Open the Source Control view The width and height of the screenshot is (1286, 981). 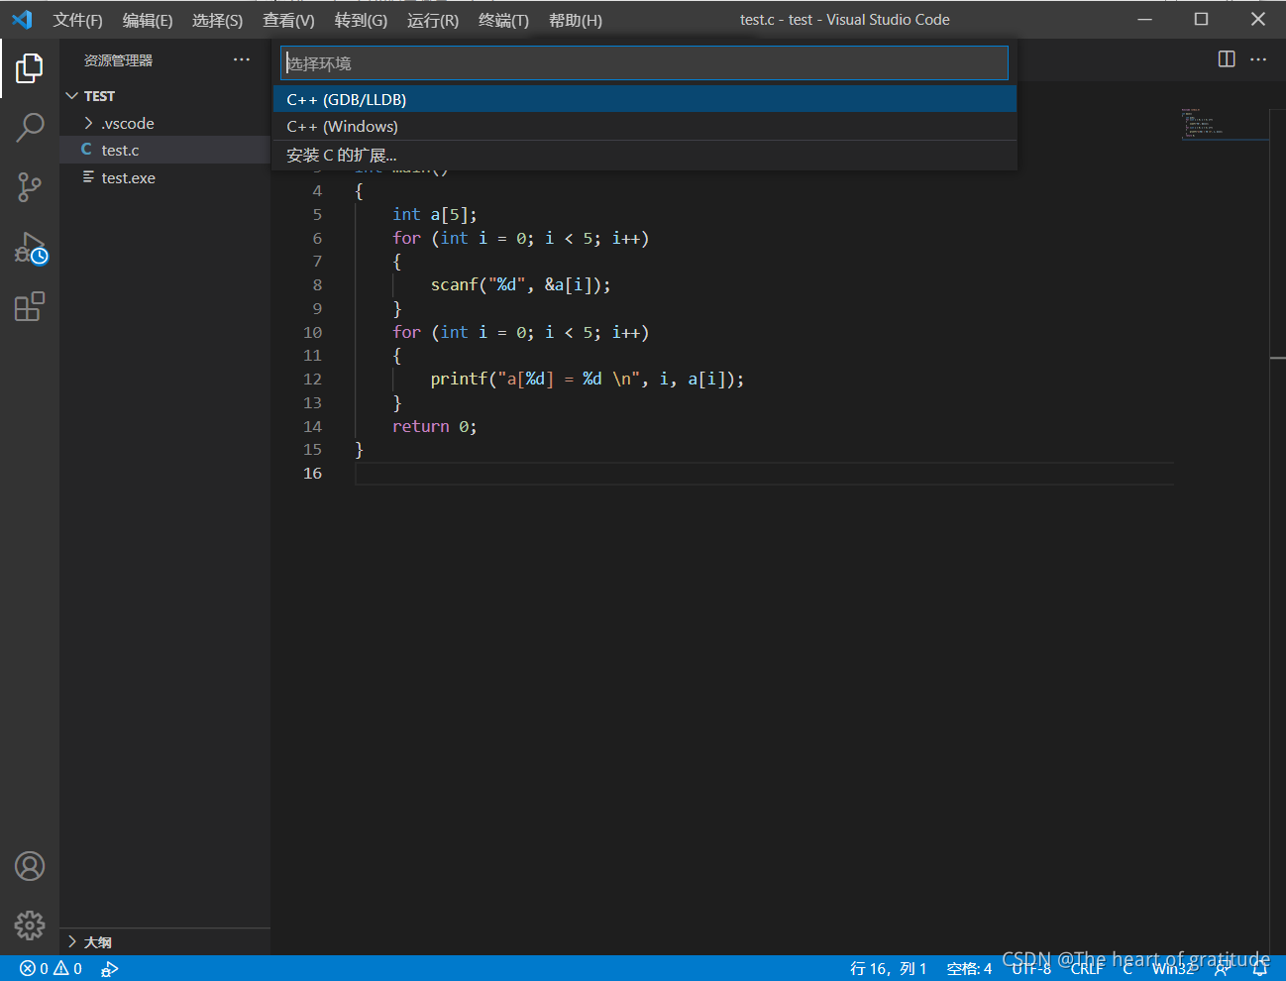tap(30, 187)
